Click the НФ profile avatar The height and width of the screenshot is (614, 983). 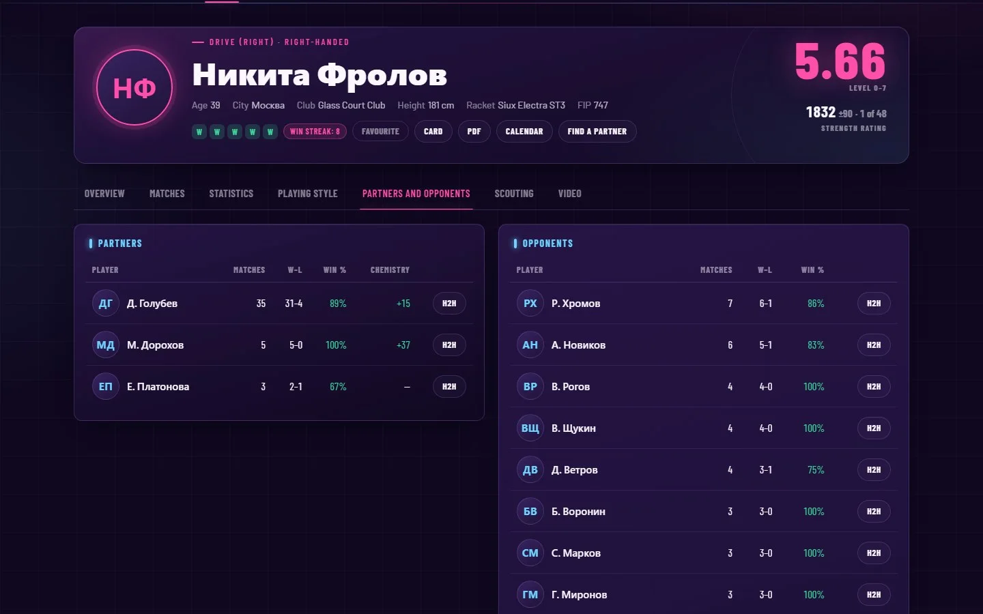coord(134,87)
